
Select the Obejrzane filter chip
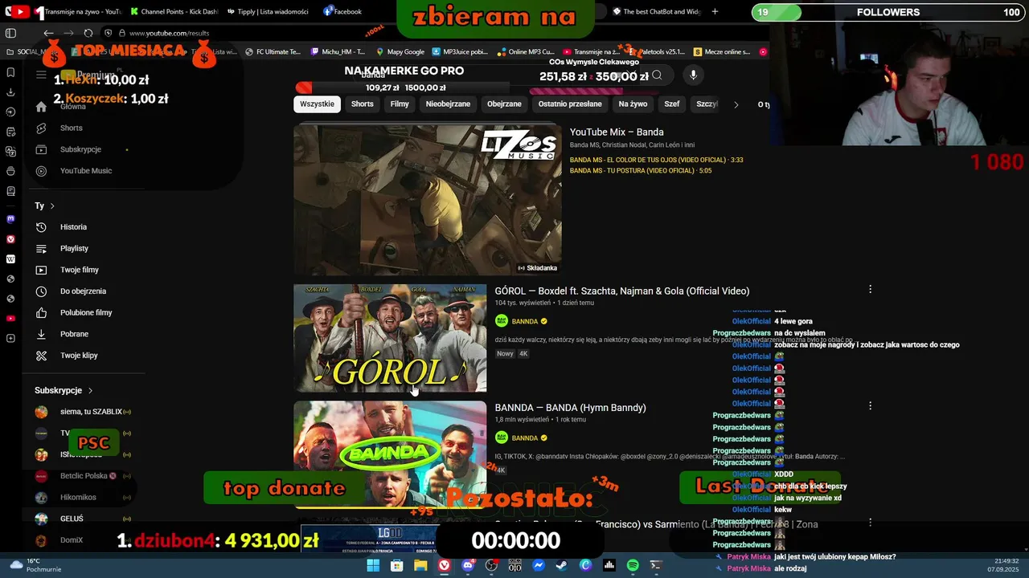504,104
